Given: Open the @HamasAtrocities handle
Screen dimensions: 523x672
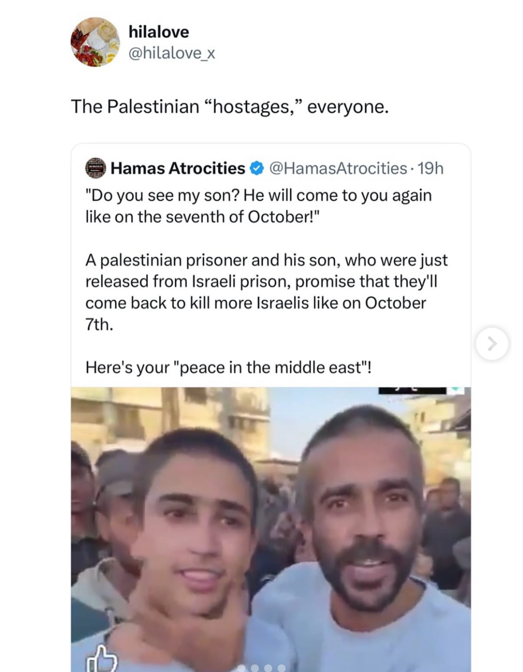Looking at the screenshot, I should [x=338, y=168].
